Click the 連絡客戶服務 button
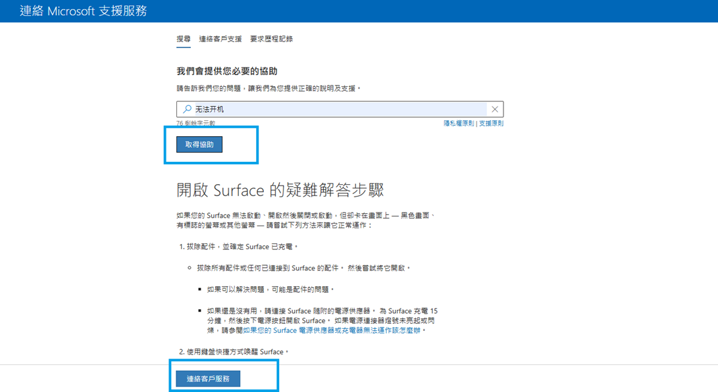Viewport: 718px width, 392px height. pyautogui.click(x=208, y=379)
